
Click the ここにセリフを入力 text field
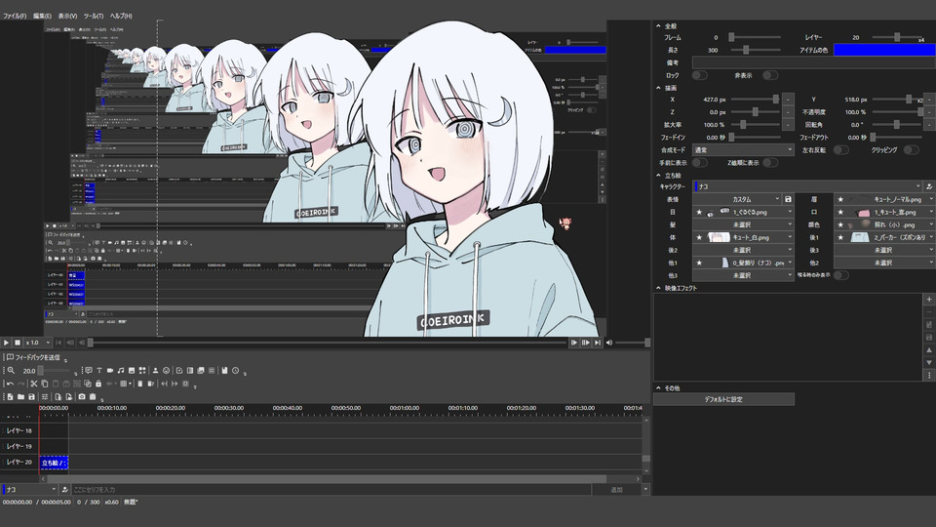[x=331, y=489]
